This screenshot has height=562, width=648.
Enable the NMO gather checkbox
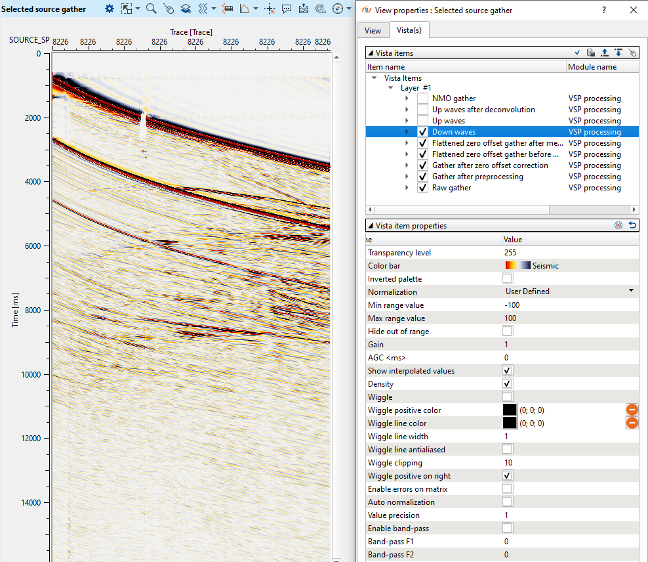point(422,98)
